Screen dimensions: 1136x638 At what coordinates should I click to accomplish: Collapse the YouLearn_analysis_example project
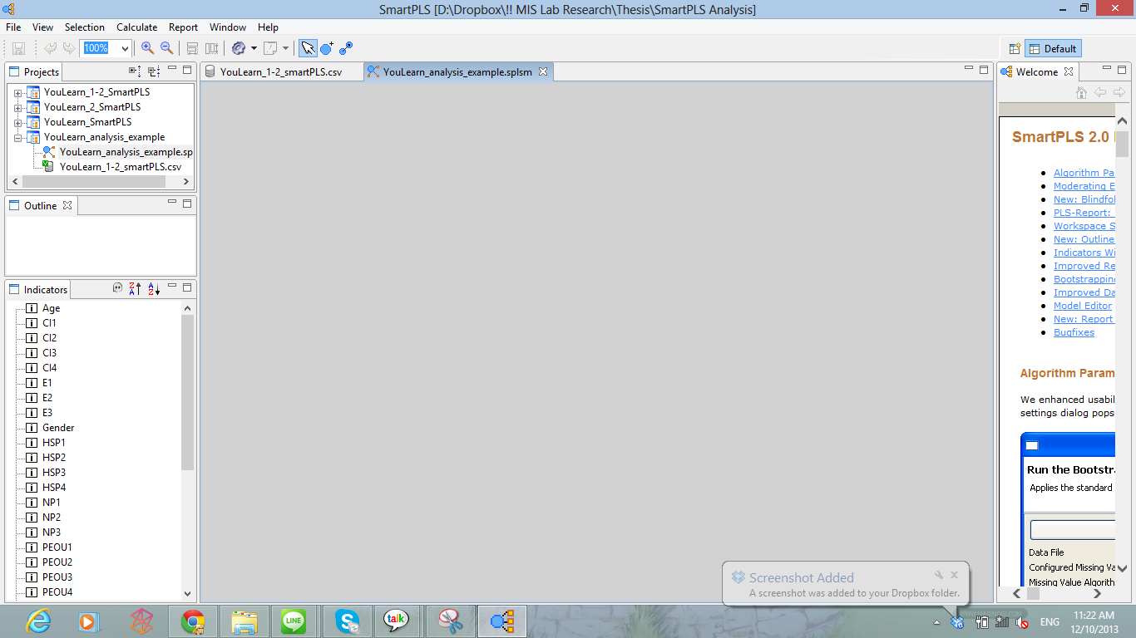coord(18,138)
